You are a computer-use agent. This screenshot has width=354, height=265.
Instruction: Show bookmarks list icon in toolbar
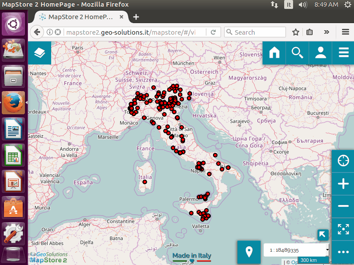point(310,32)
